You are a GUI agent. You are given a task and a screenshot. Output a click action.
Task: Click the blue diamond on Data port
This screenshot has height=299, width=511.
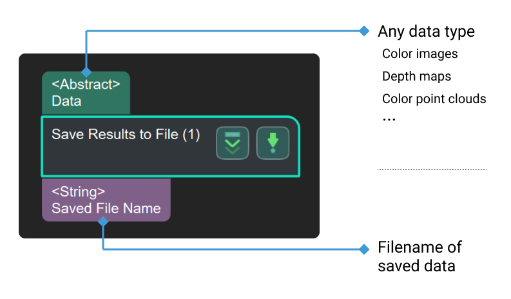(86, 72)
